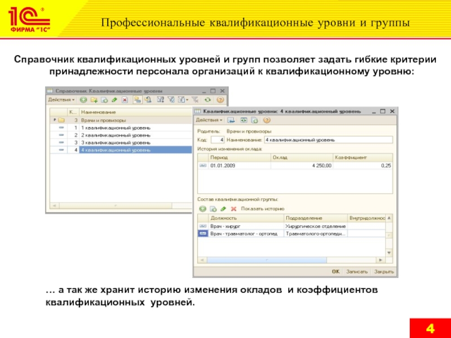The width and height of the screenshot is (451, 338).
Task: Mark for deletion red X icon in Справочник toolbar
Action: [125, 100]
